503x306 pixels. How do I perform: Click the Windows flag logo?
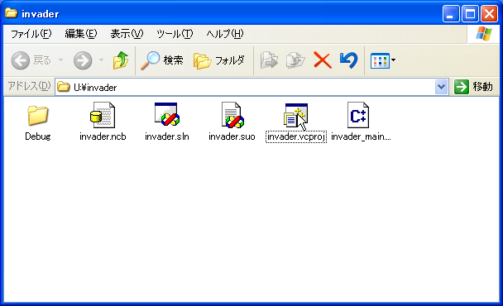point(483,34)
